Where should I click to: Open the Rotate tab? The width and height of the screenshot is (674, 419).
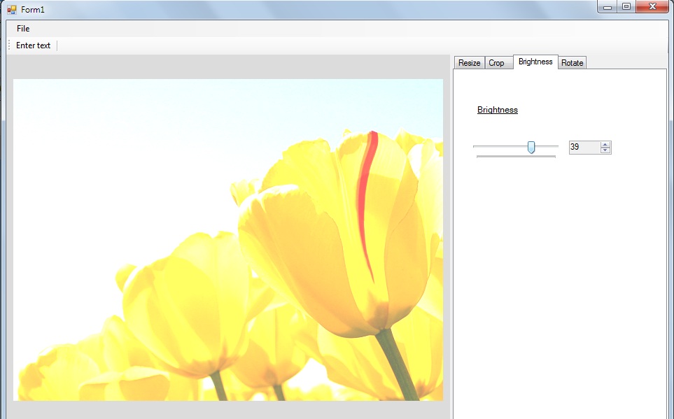tap(572, 63)
